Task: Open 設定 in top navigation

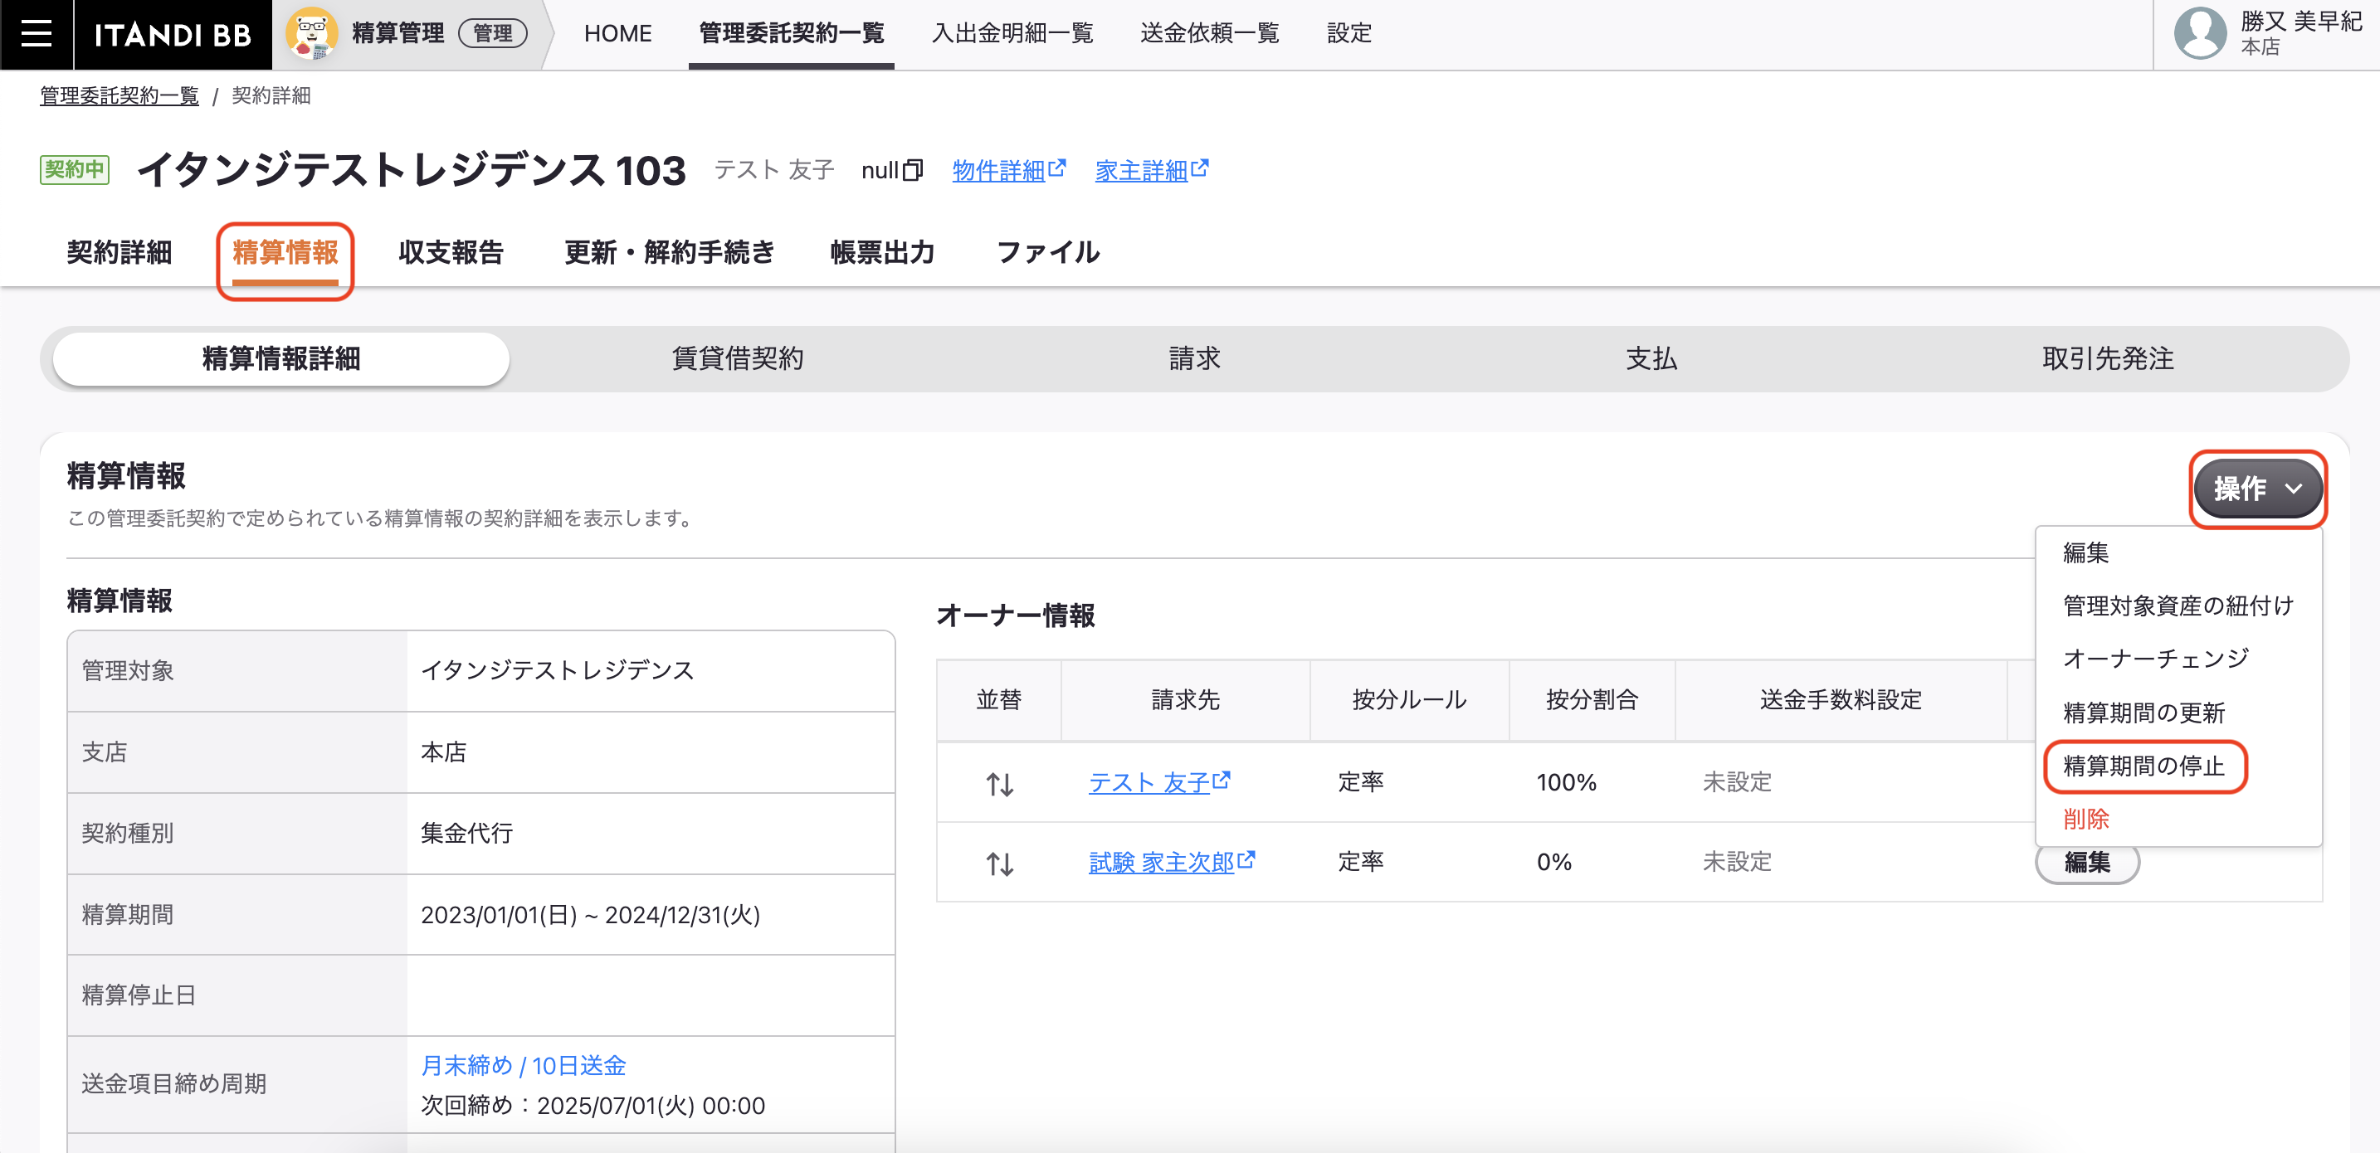Action: (1349, 34)
